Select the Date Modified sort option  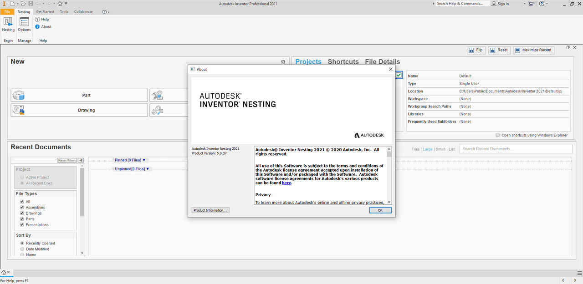click(22, 249)
